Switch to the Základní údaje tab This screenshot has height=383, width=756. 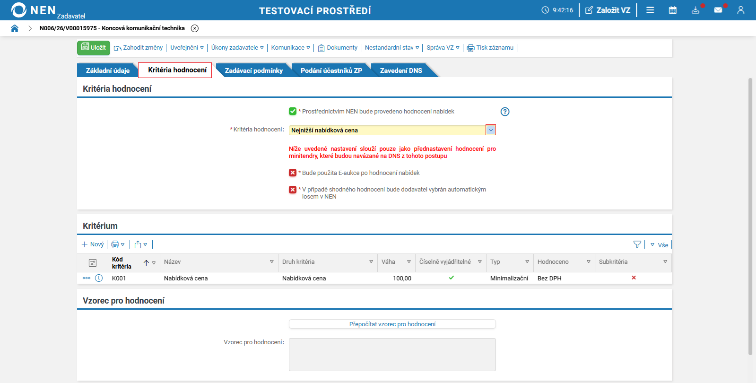108,70
